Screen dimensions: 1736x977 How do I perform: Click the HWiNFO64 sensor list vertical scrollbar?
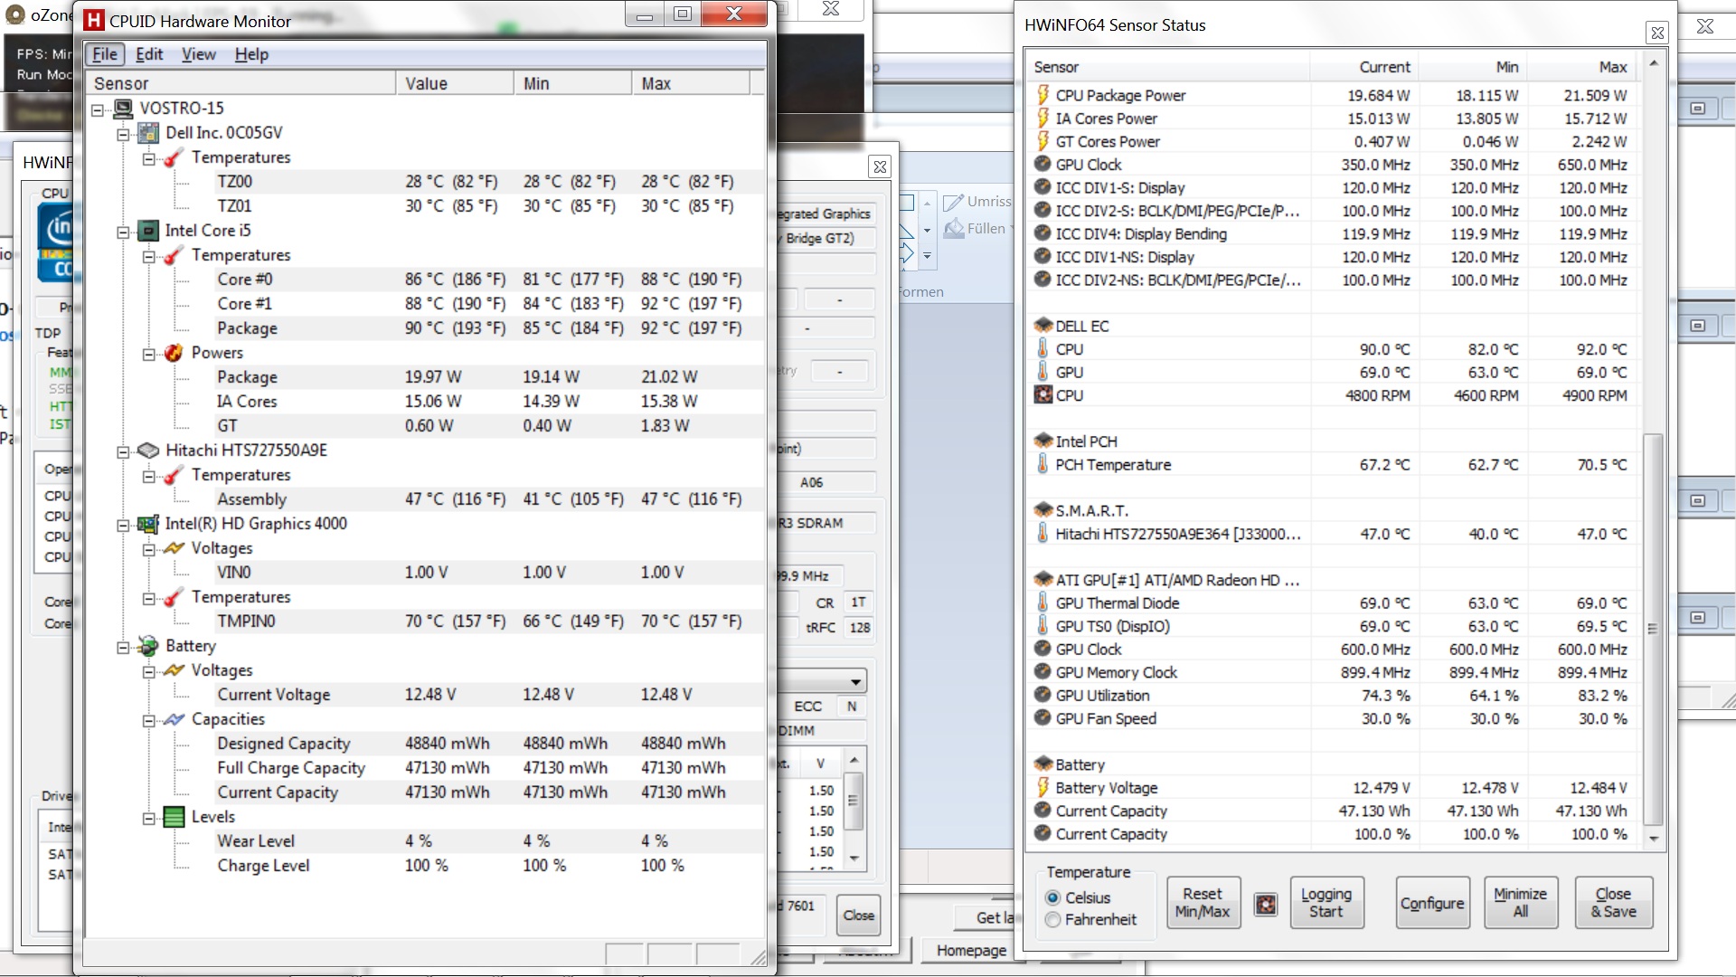(x=1653, y=628)
